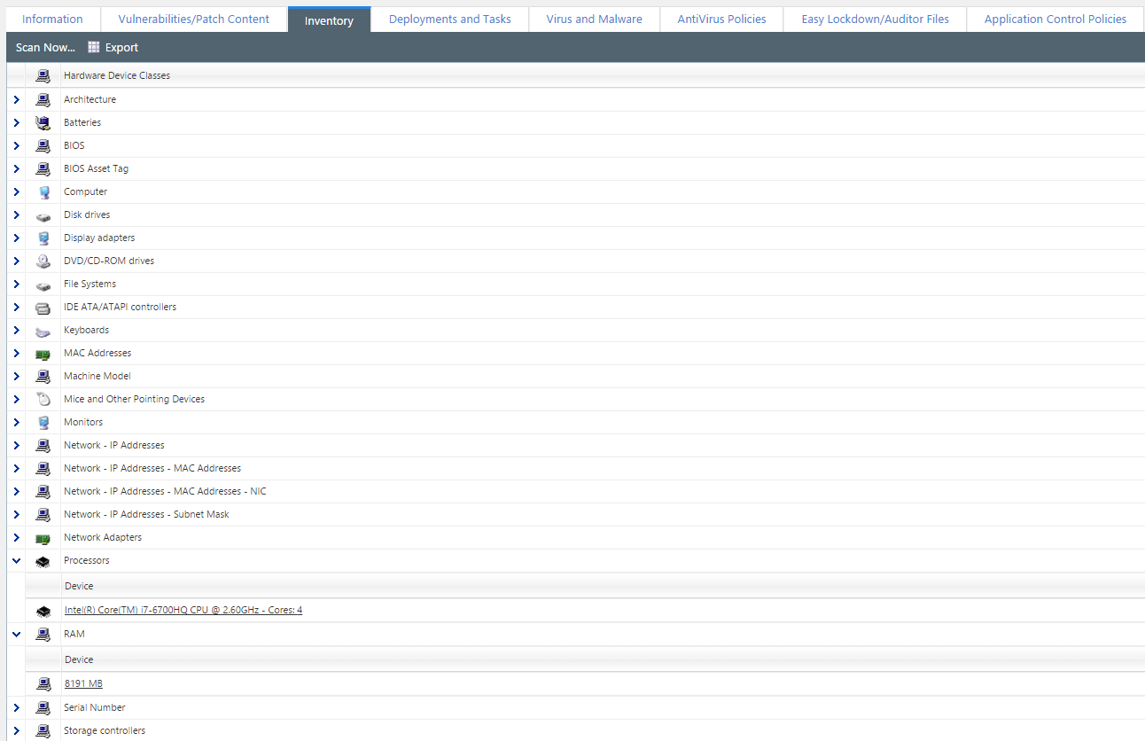Expand the Storage controllers row

[x=15, y=730]
